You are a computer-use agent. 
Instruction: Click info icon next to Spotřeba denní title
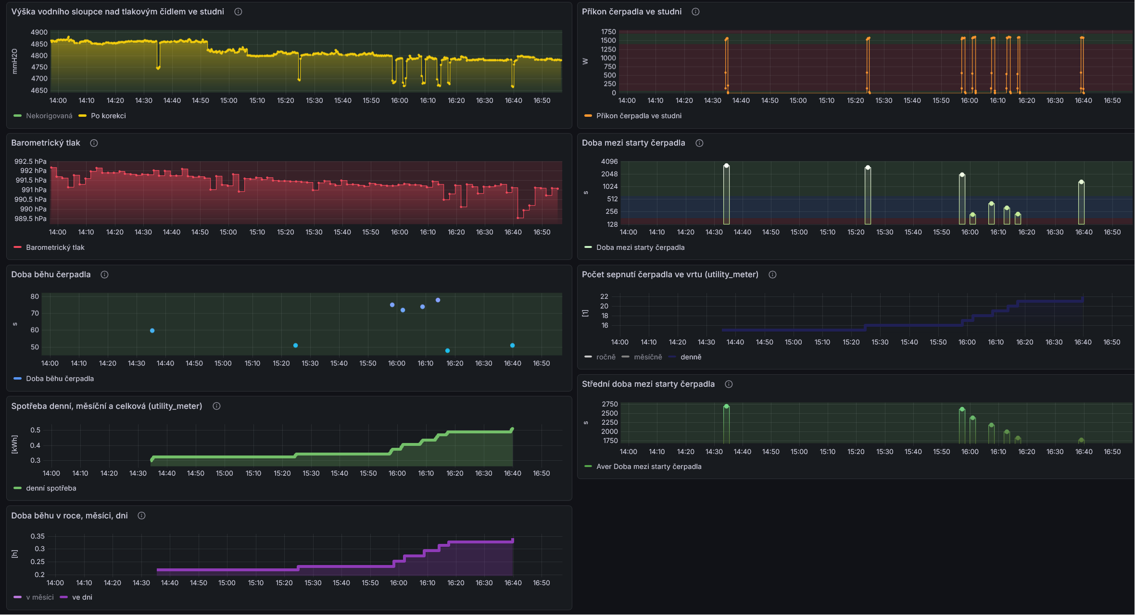click(x=216, y=406)
